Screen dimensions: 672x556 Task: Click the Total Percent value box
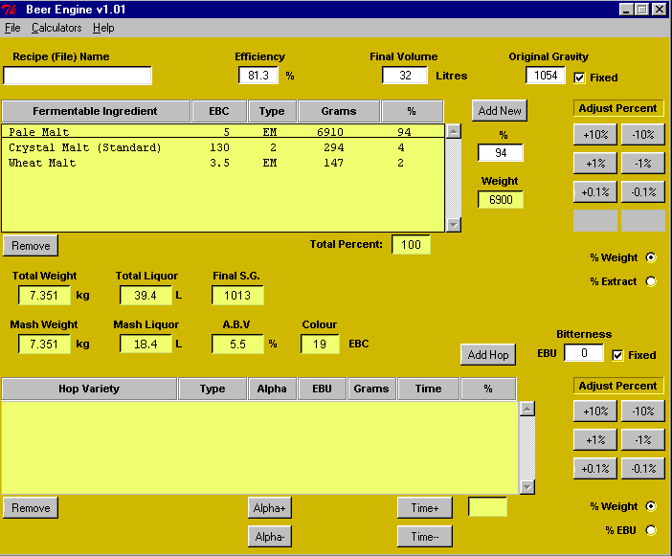click(x=411, y=245)
